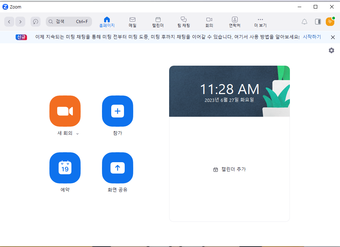
Task: Open the notification bell
Action: tap(304, 22)
